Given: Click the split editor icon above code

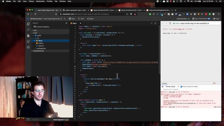Looking at the screenshot, I should (155, 23).
